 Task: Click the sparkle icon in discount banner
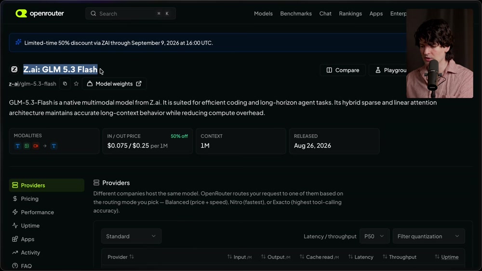click(18, 42)
